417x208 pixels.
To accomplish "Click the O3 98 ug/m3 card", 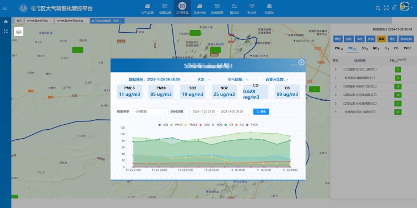I will point(287,92).
